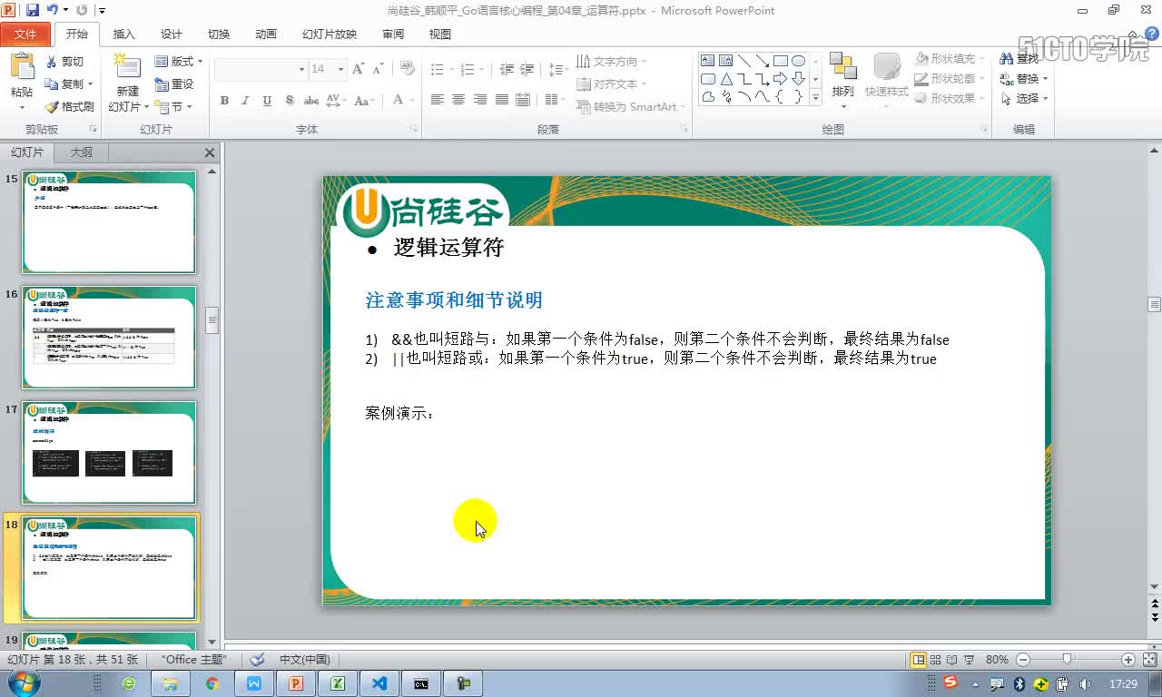This screenshot has height=697, width=1162.
Task: Click distributed alignment icon
Action: 523,100
